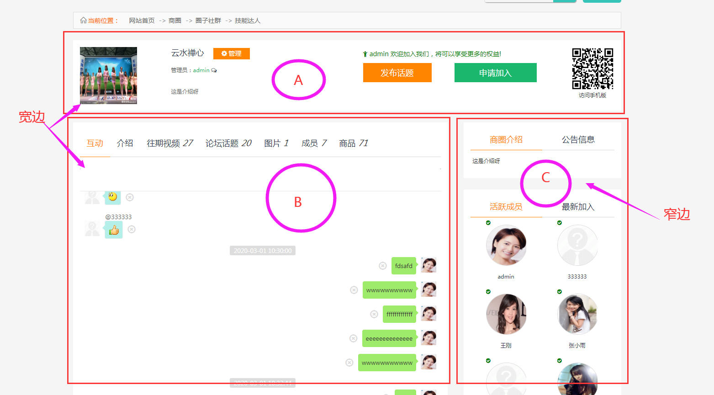The height and width of the screenshot is (395, 714).
Task: Delete the eeeeeeeeeeeeee chat message
Action: click(x=353, y=338)
